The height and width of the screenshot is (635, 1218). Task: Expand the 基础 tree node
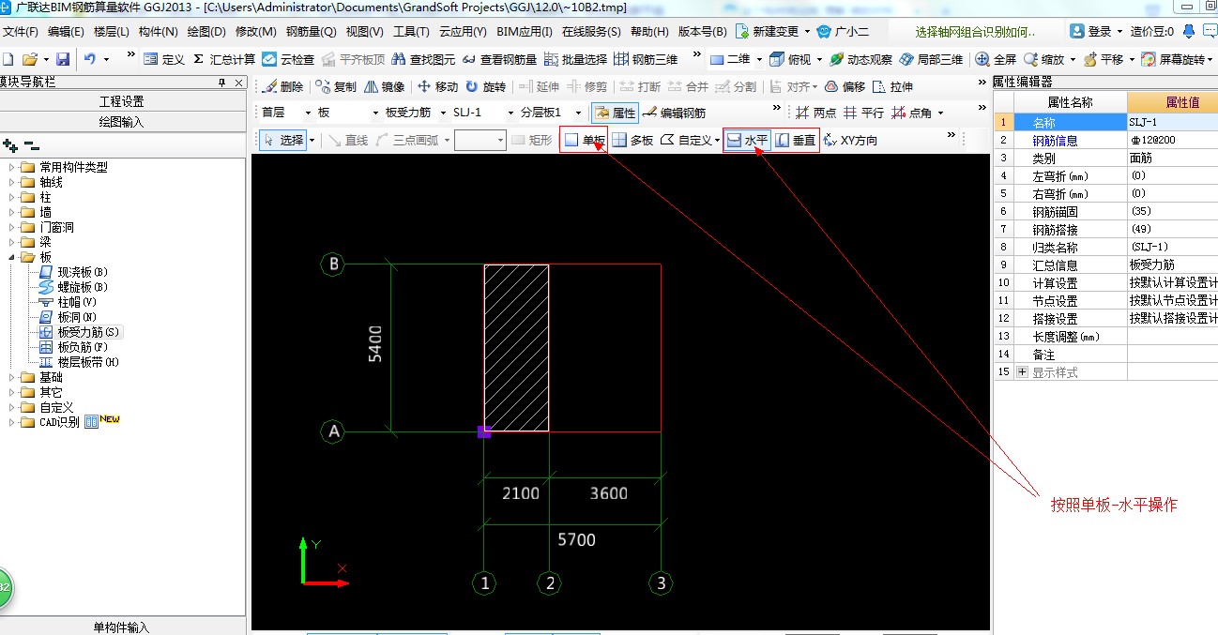click(13, 377)
